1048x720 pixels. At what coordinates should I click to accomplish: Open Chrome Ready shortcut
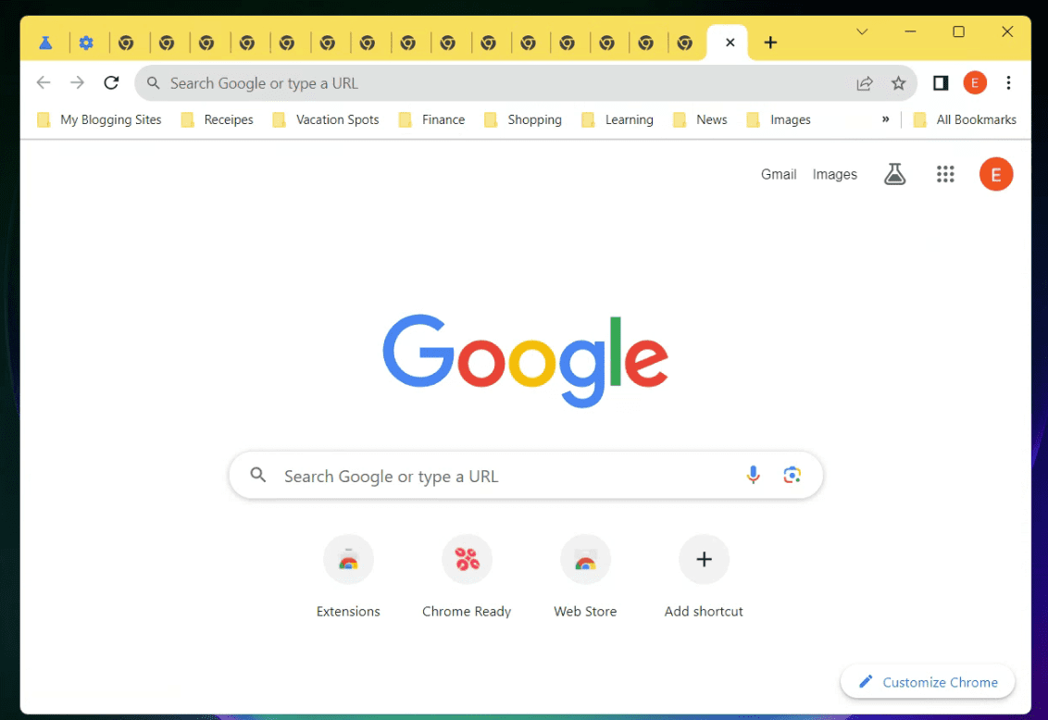pyautogui.click(x=467, y=577)
